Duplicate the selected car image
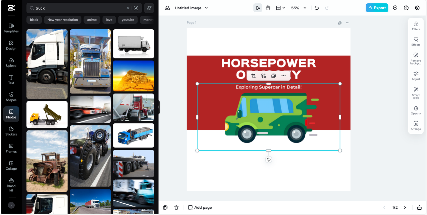The width and height of the screenshot is (427, 215). pyautogui.click(x=274, y=76)
